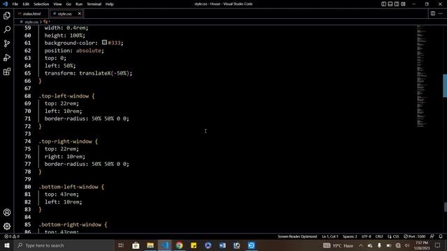This screenshot has height=251, width=447.
Task: Click the absolute value on line 62
Action: 89,50
